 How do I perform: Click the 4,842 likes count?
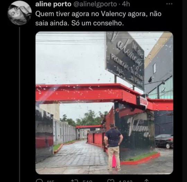point(125,181)
